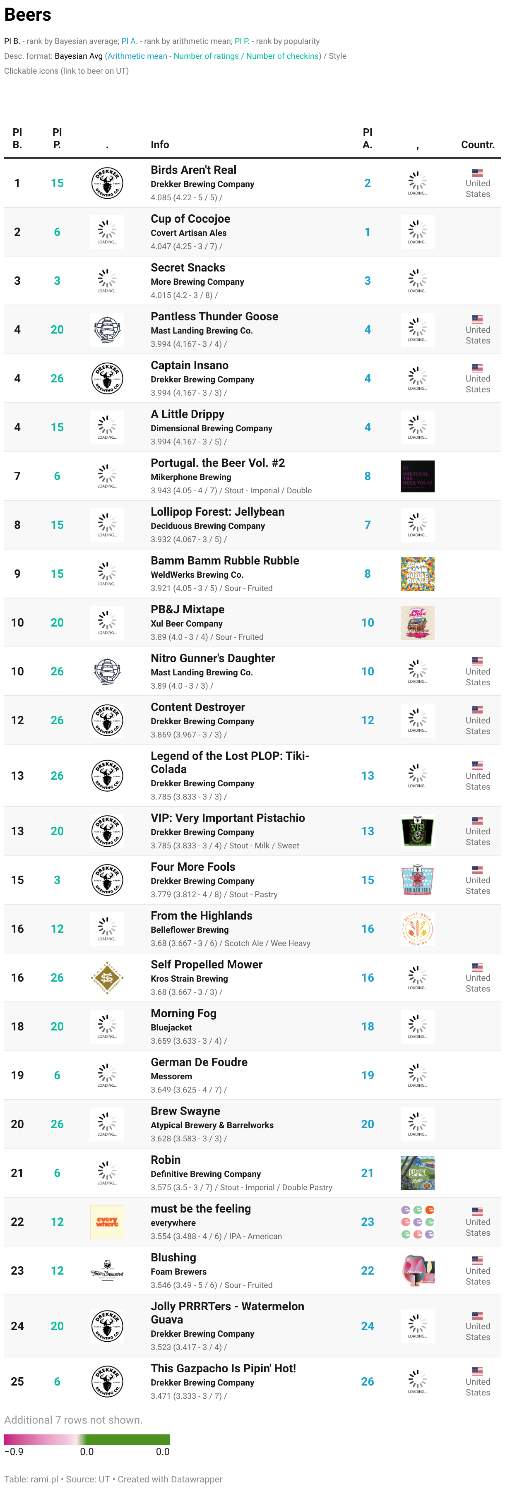Click US flag in Captain Insano row

click(x=477, y=367)
